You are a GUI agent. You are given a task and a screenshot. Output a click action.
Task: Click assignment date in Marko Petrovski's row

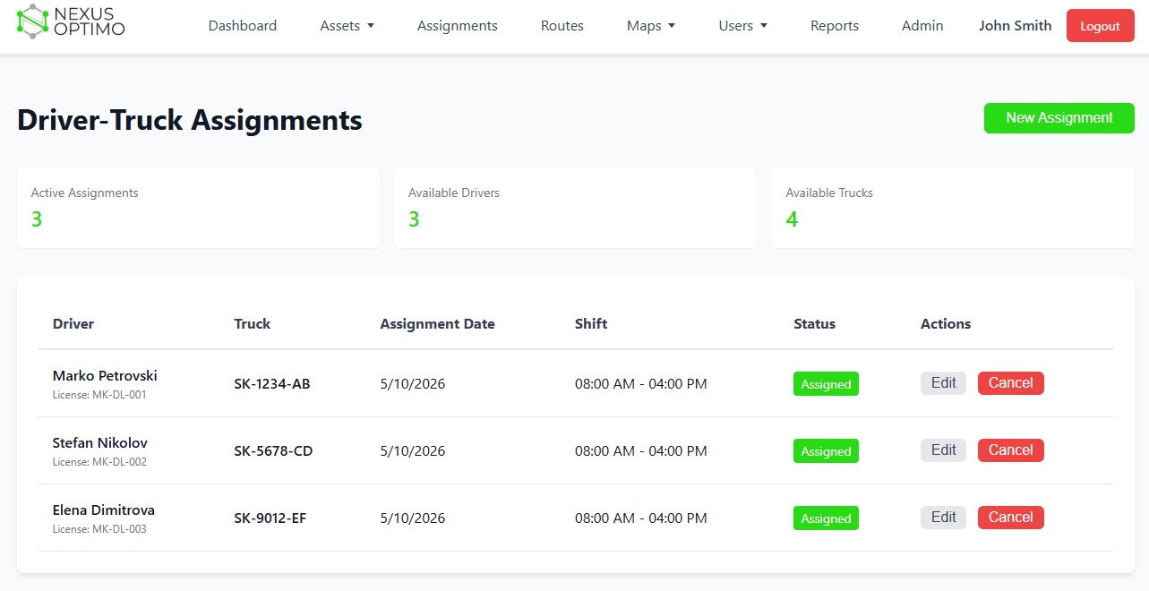pos(413,384)
